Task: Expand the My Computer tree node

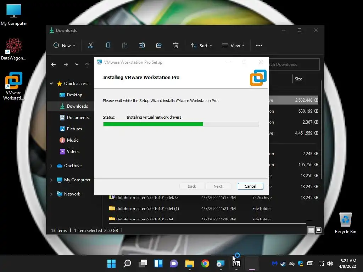Action: 51,180
